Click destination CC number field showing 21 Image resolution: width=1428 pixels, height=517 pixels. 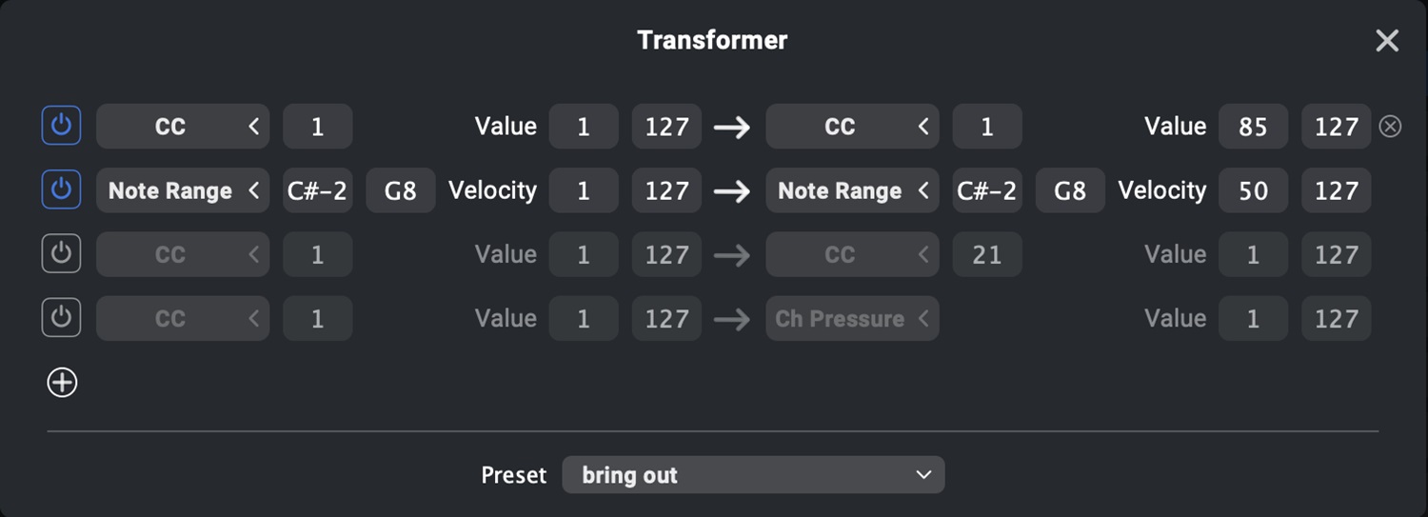point(987,254)
